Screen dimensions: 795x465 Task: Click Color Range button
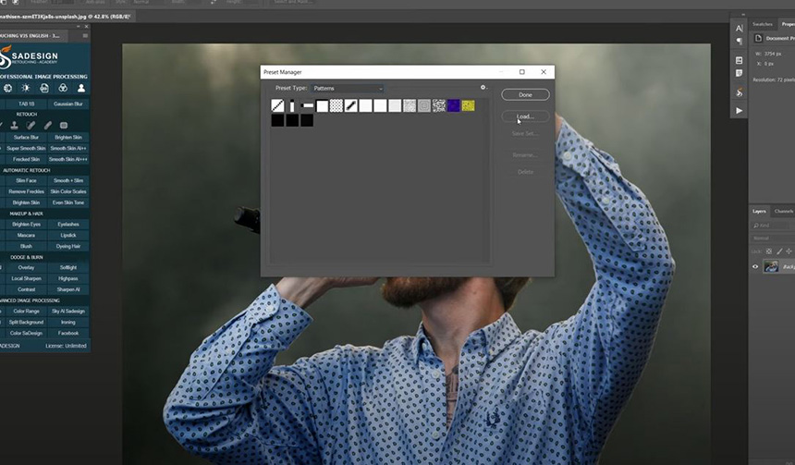coord(27,312)
